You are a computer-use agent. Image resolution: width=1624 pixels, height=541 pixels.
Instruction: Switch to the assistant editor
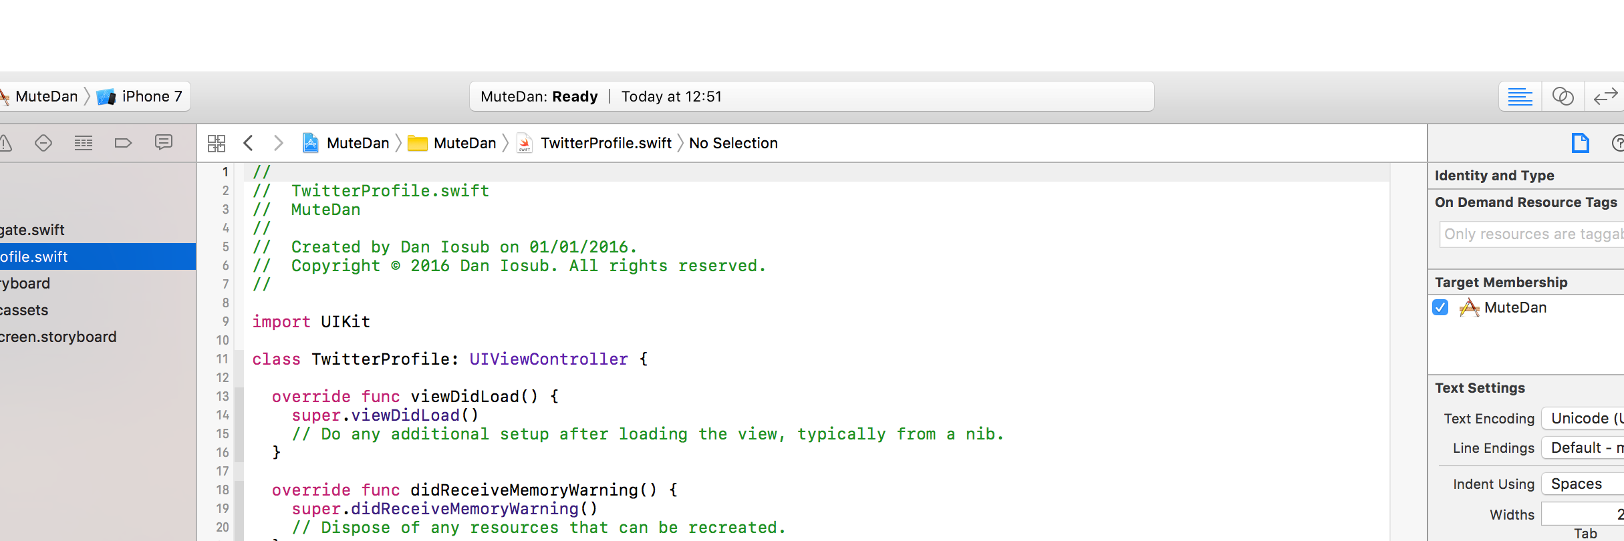(1563, 97)
